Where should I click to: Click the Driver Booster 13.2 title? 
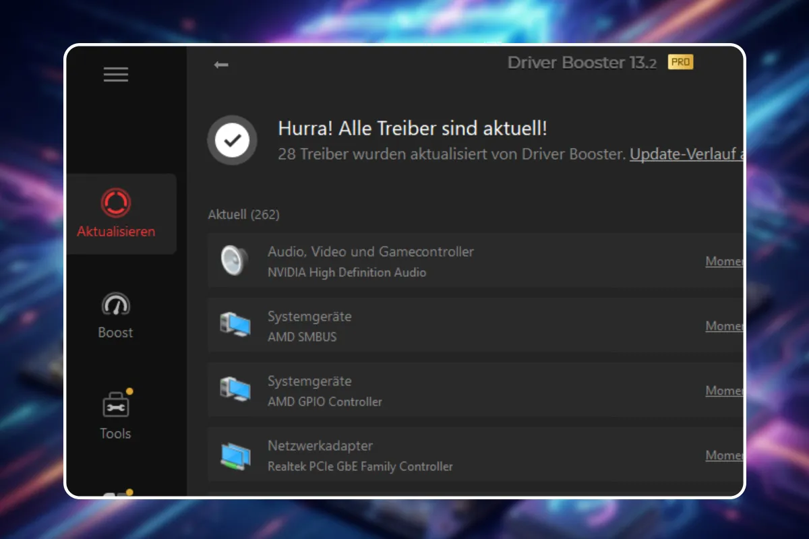click(x=581, y=62)
